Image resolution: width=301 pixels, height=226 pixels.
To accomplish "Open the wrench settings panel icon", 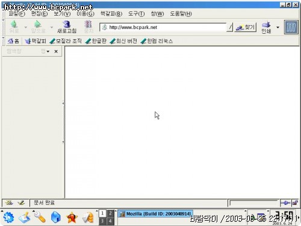I will [40, 218].
